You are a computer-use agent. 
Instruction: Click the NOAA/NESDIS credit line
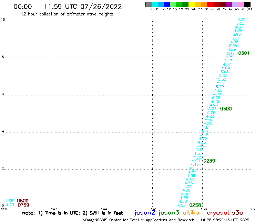point(139,220)
